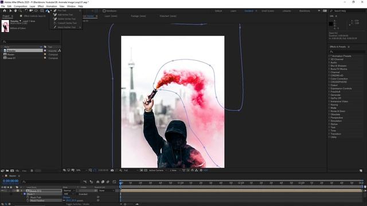Open the 1 View layout dropdown
Viewport: 367px width, 206px height.
tap(174, 171)
